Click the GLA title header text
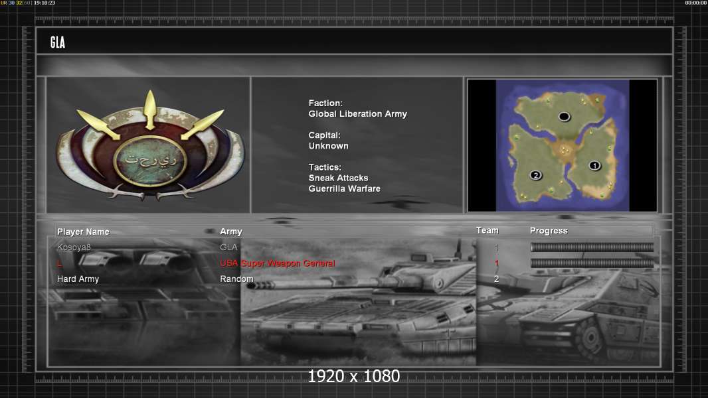Image resolution: width=708 pixels, height=398 pixels. [58, 42]
